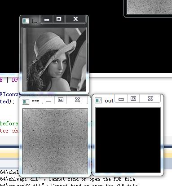172x186 pixels.
Task: Click the black image in 'out' window
Action: coord(128,140)
